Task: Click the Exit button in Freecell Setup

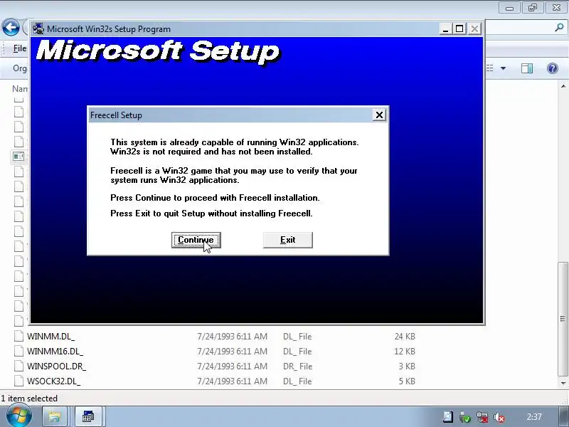Action: click(x=288, y=240)
